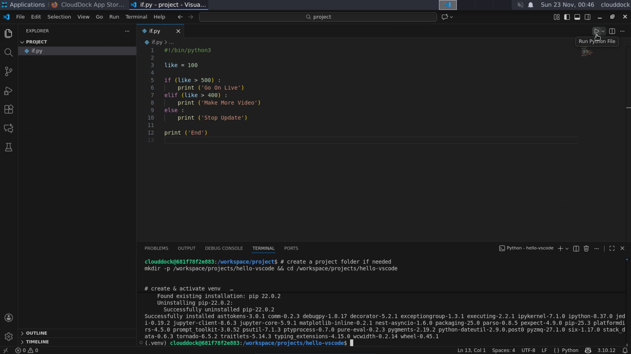
Task: Toggle the Secondary Side Bar
Action: pos(588,17)
